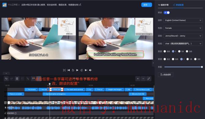Click the microphone icon on the waveform track
This screenshot has width=205, height=119.
[6, 108]
